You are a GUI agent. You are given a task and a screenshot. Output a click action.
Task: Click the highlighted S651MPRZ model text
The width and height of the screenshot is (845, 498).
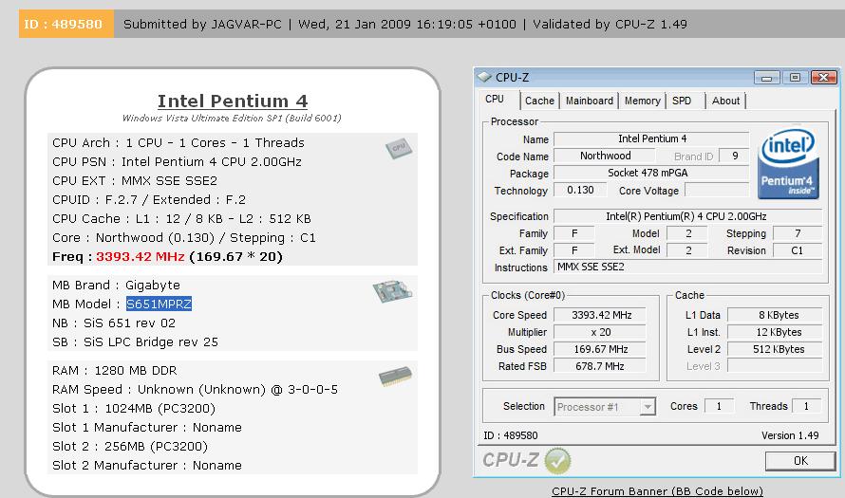click(x=159, y=304)
